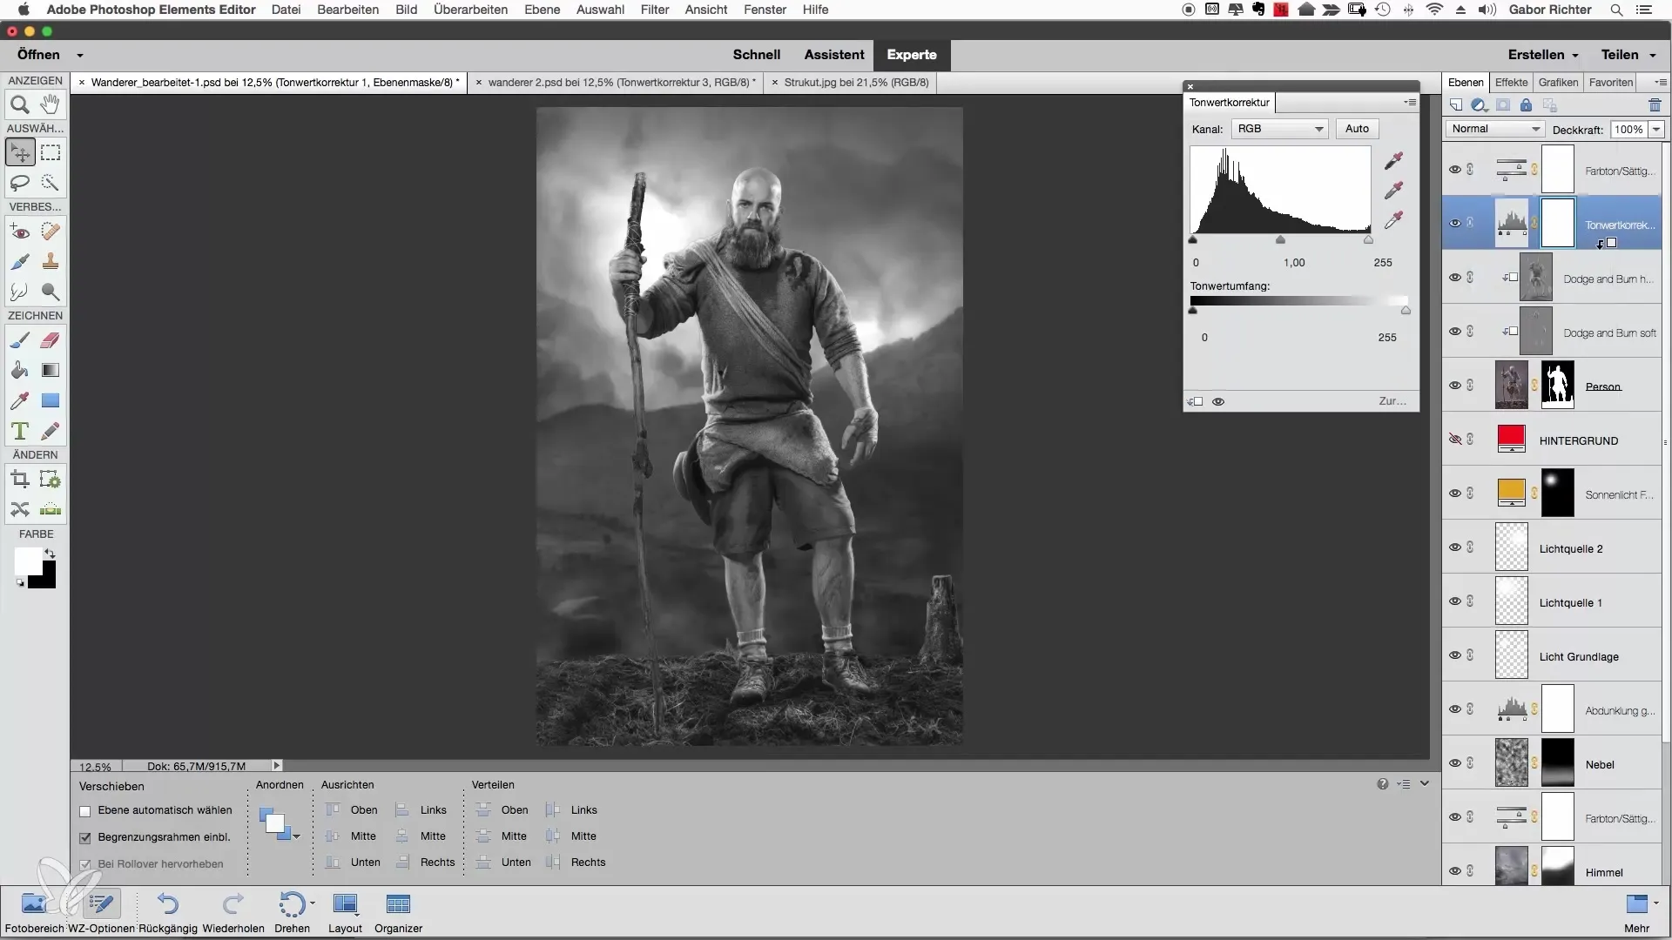1672x940 pixels.
Task: Select the Red Eye Removal tool
Action: tap(20, 232)
